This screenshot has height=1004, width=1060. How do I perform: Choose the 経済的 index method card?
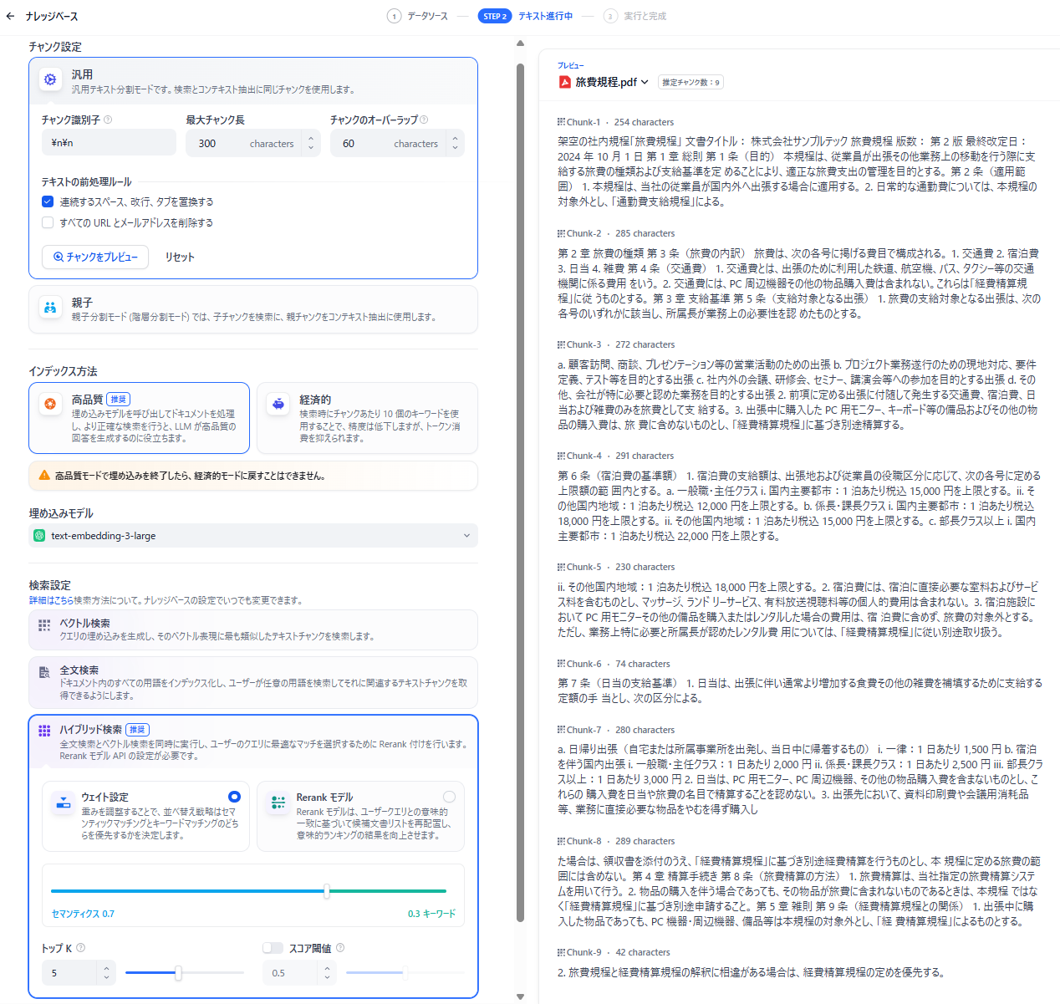click(367, 418)
